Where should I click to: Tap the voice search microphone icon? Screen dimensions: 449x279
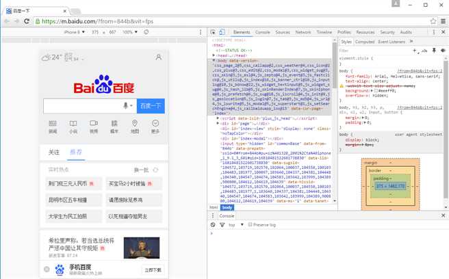(125, 105)
